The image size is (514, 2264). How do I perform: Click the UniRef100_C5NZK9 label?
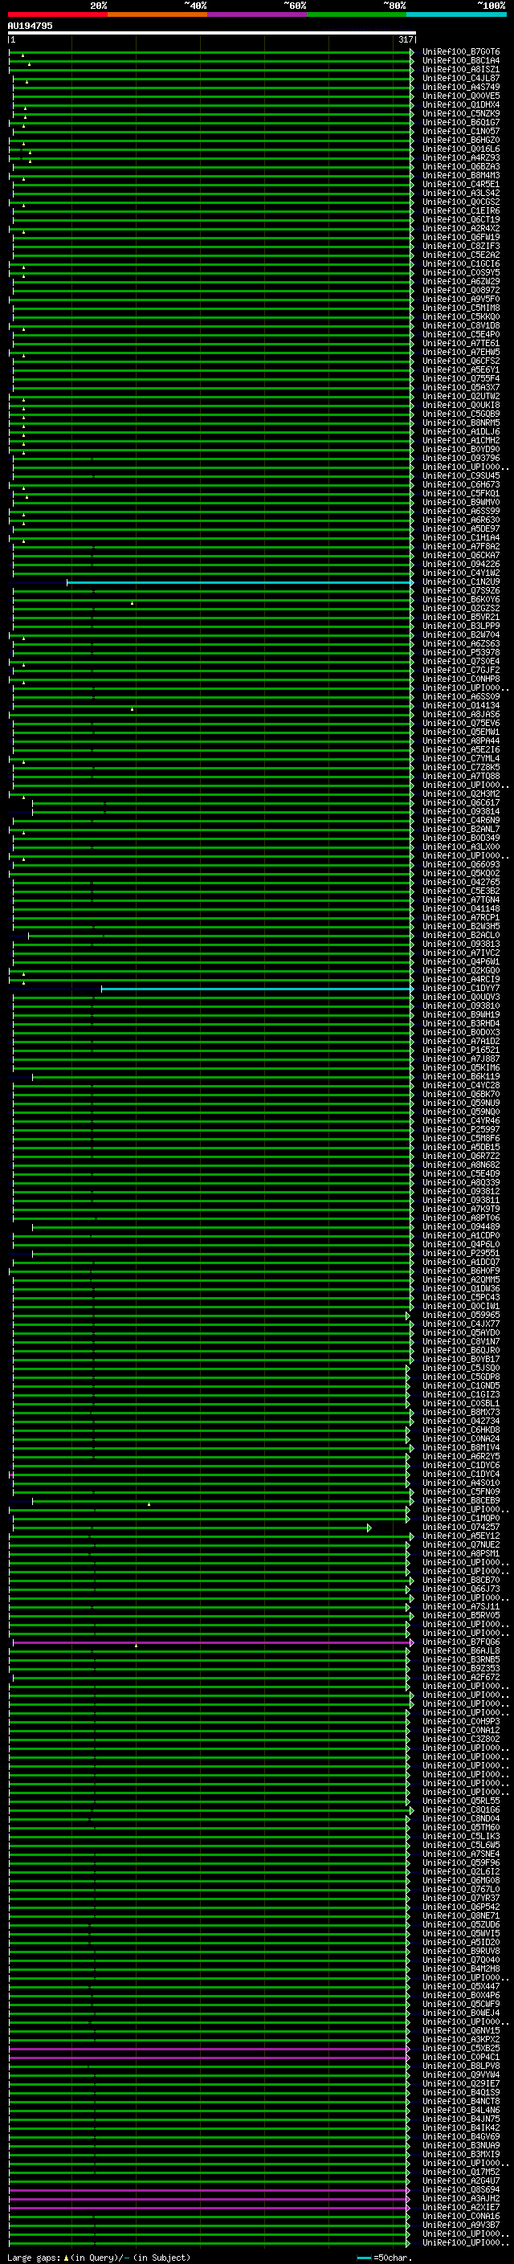pyautogui.click(x=461, y=113)
